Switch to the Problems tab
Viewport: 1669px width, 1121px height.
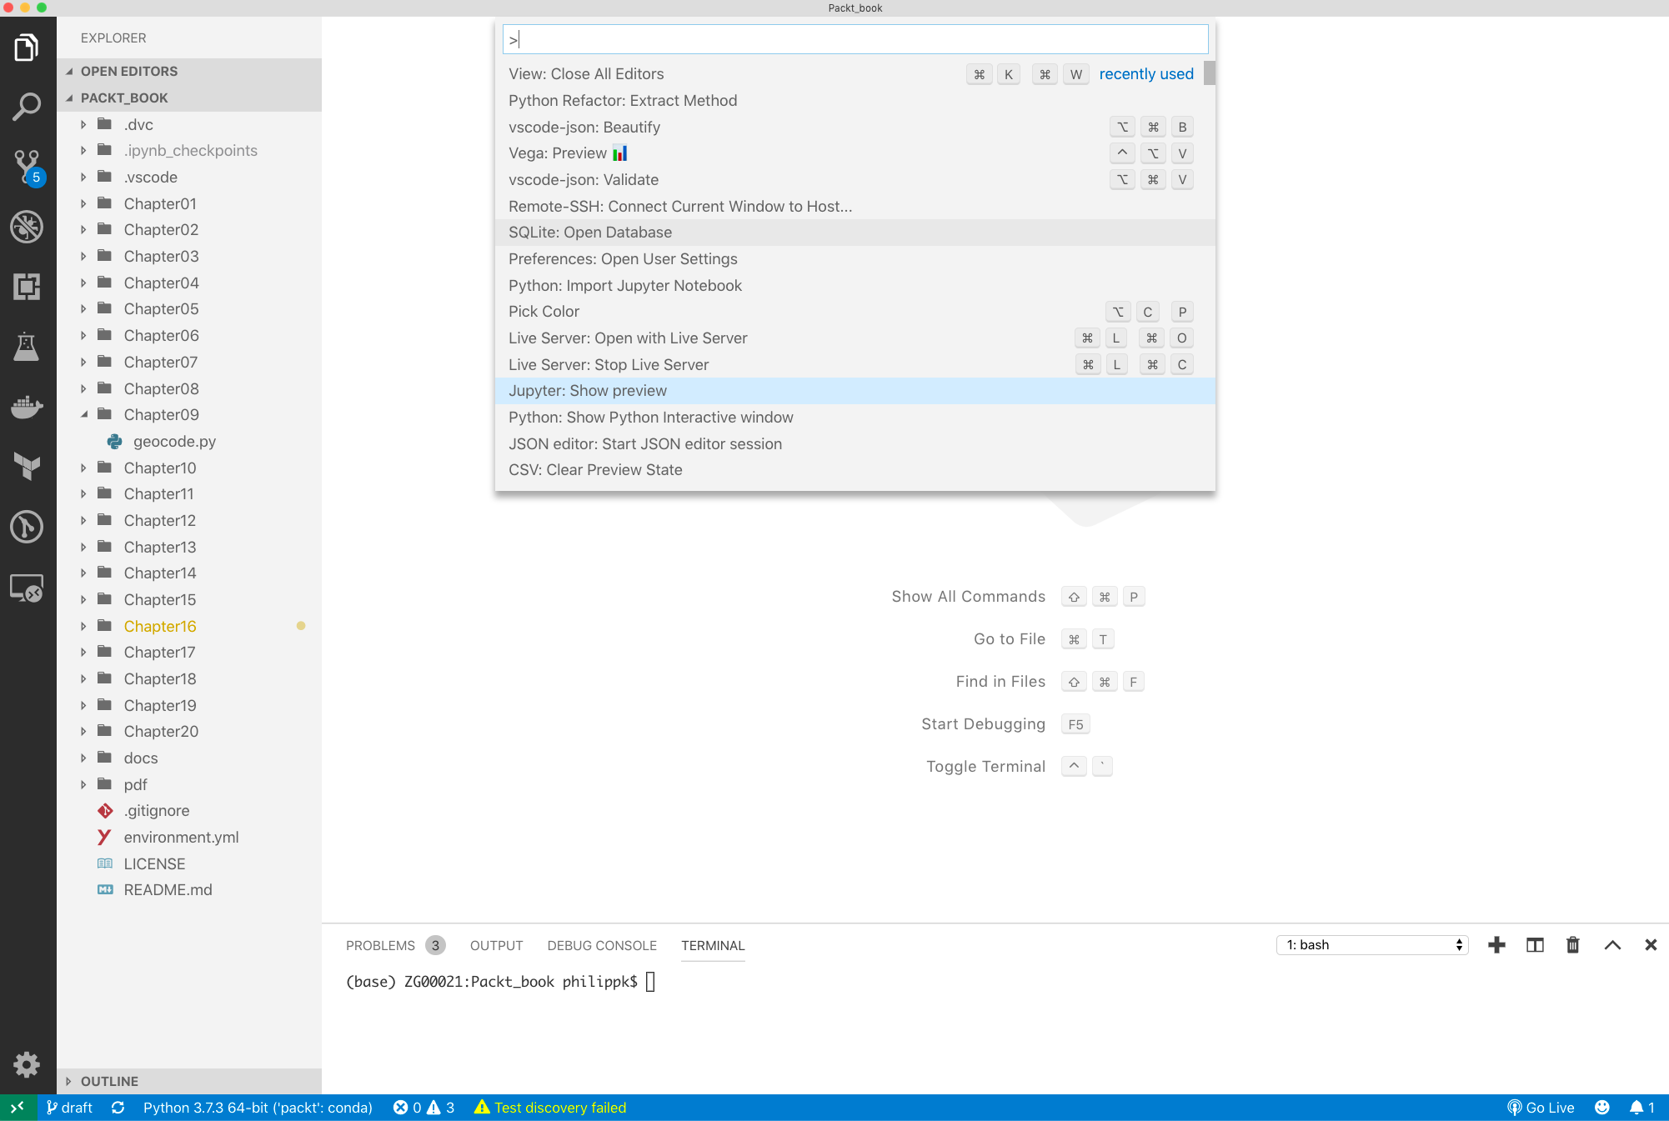click(x=380, y=945)
